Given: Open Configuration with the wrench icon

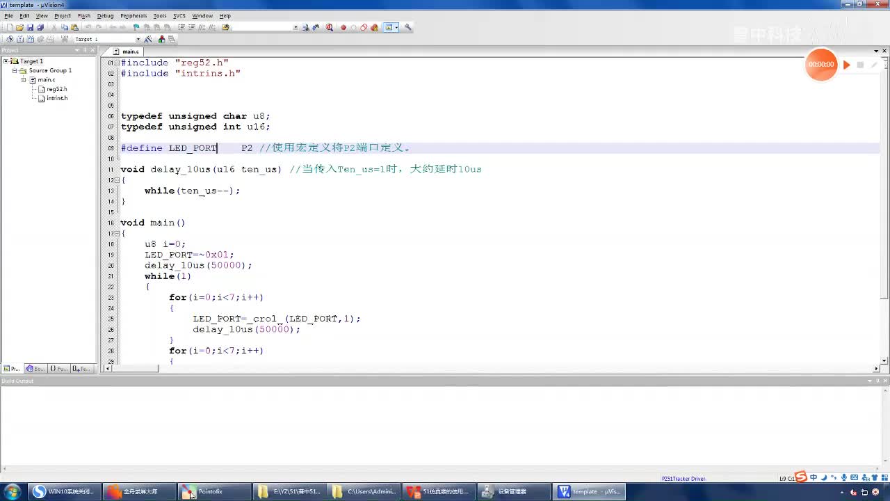Looking at the screenshot, I should coord(408,28).
